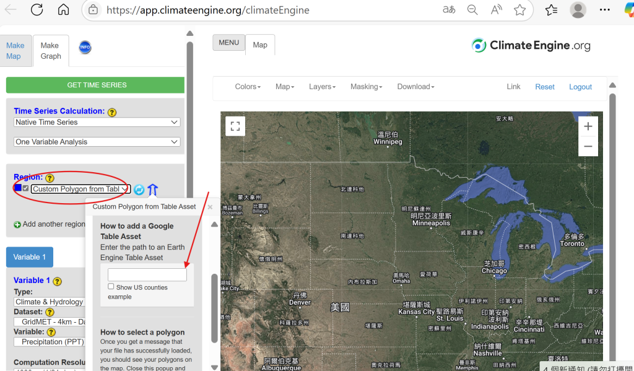Open the GridMET 4km dataset dropdown
The image size is (634, 371).
point(50,322)
